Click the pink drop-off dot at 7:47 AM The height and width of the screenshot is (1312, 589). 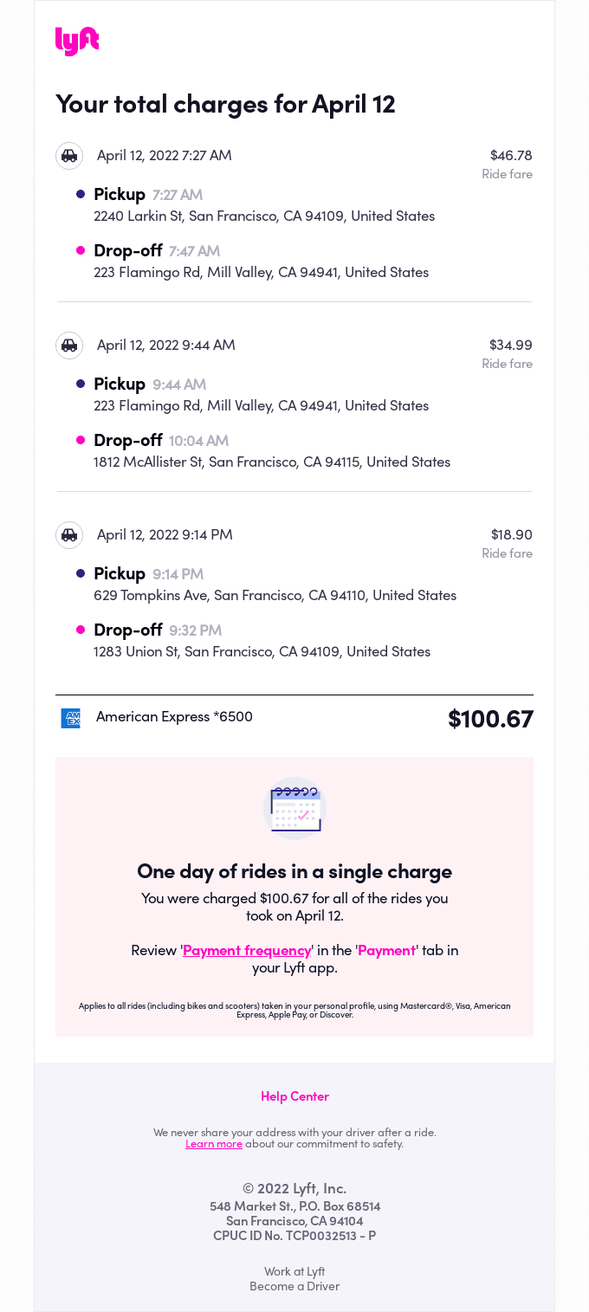point(81,250)
